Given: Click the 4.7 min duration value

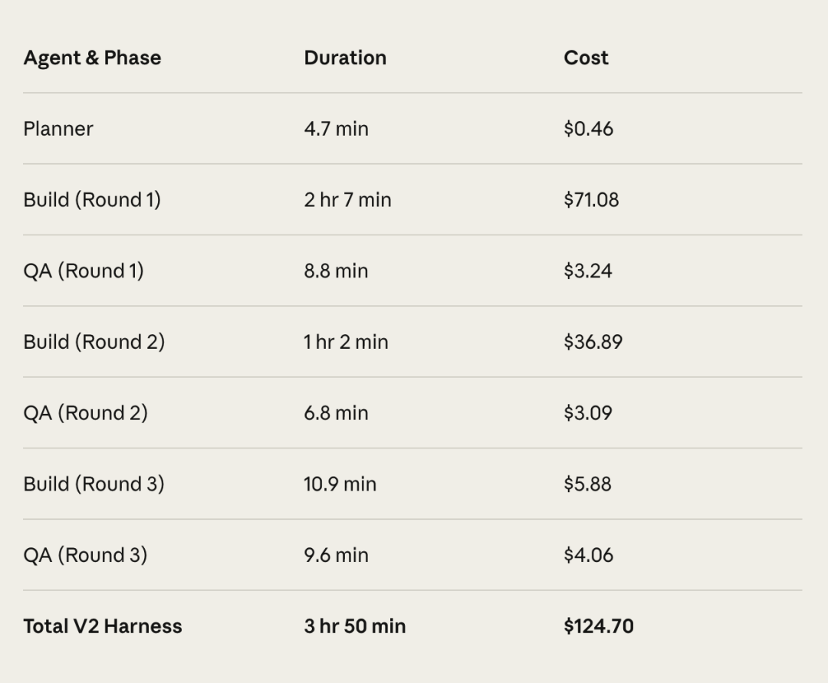Looking at the screenshot, I should click(336, 129).
